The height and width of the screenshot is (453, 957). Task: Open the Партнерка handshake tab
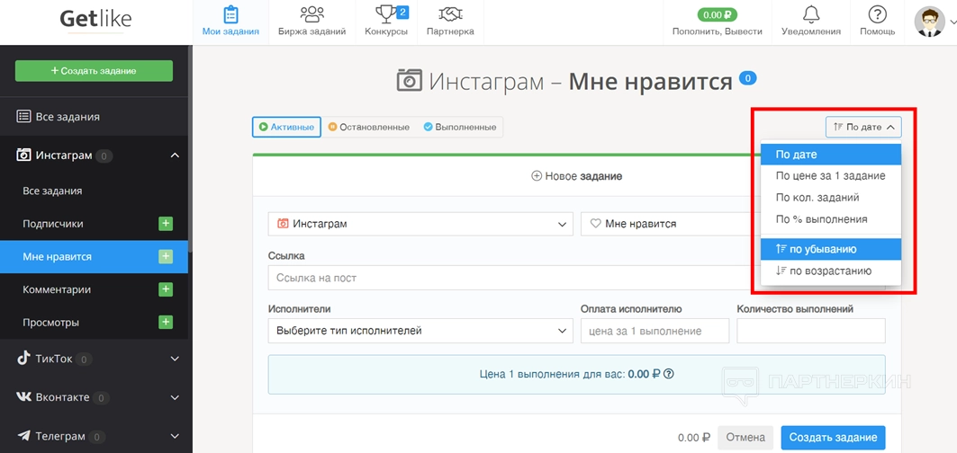pos(450,22)
